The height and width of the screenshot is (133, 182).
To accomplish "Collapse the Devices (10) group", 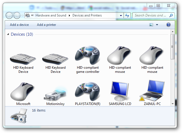I will (x=8, y=34).
